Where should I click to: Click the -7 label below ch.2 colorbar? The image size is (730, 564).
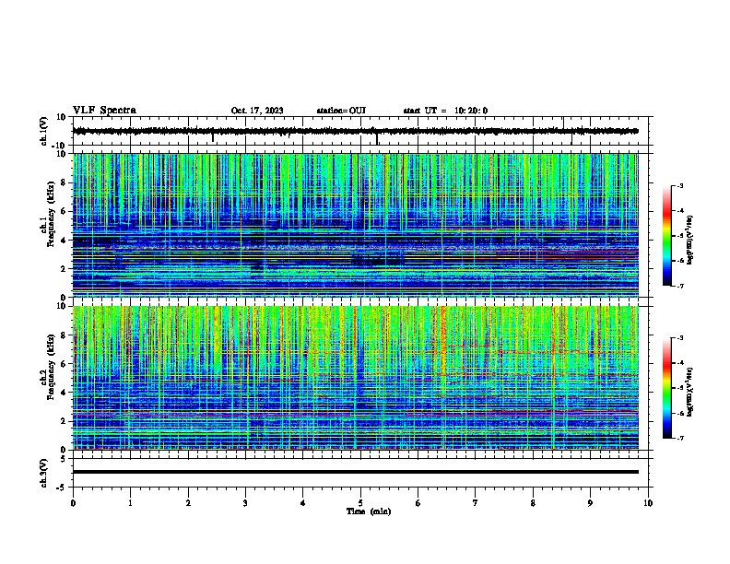(680, 438)
